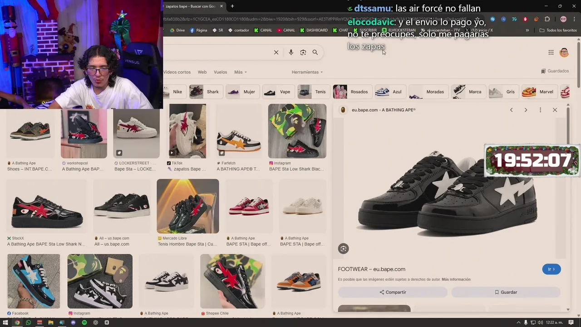Open Shopee Chile red star shoe thumbnail
The width and height of the screenshot is (581, 327).
(x=232, y=281)
